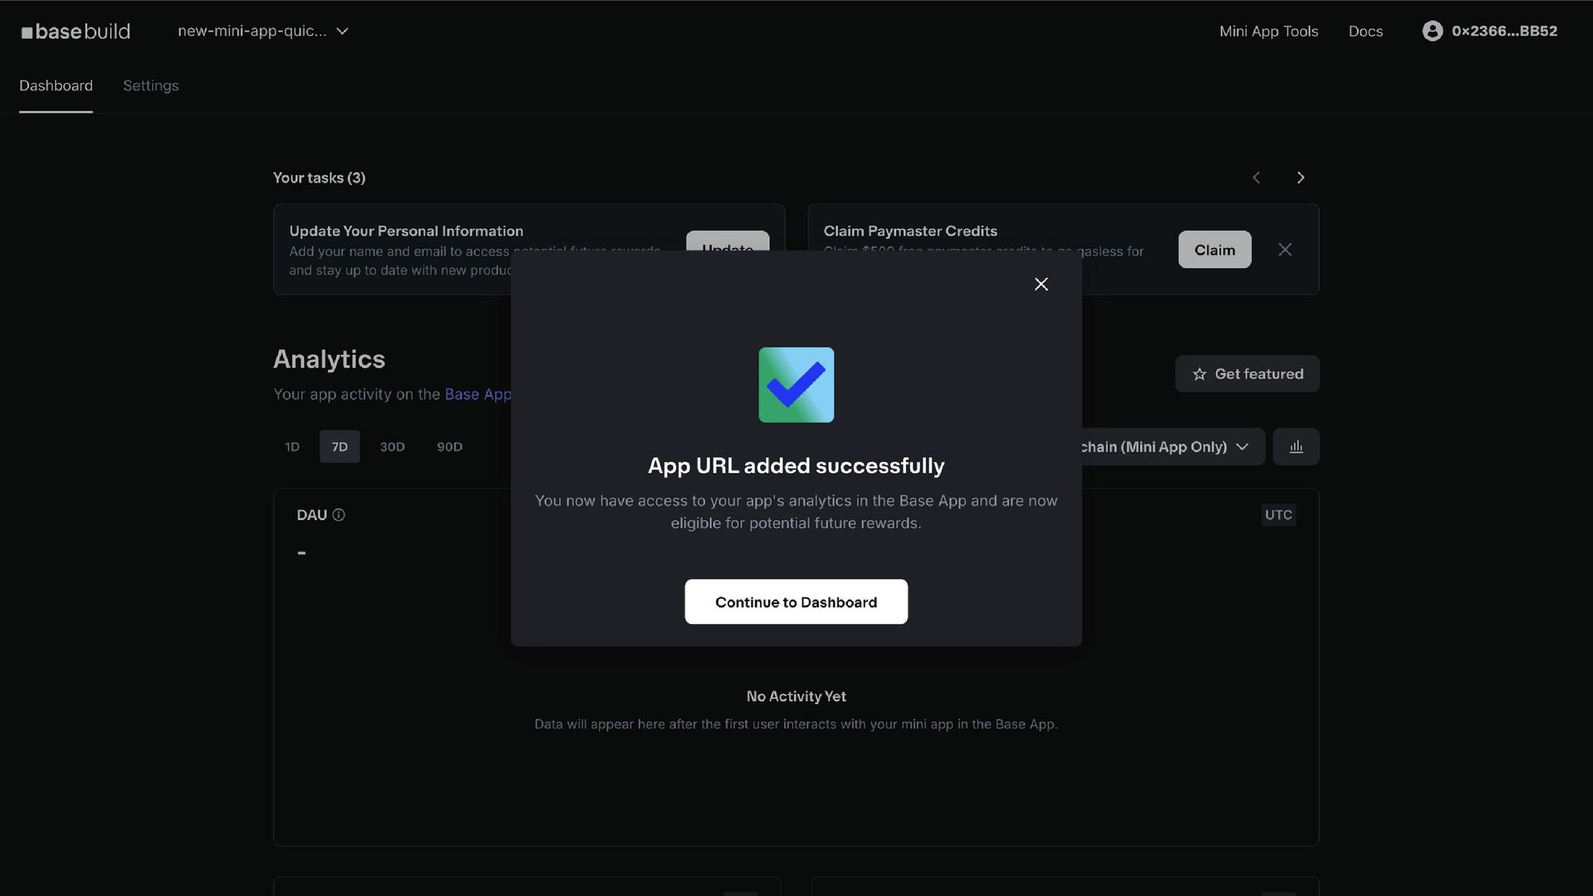Click Continue to Dashboard button
Screen dimensions: 1593x896
tap(796, 602)
